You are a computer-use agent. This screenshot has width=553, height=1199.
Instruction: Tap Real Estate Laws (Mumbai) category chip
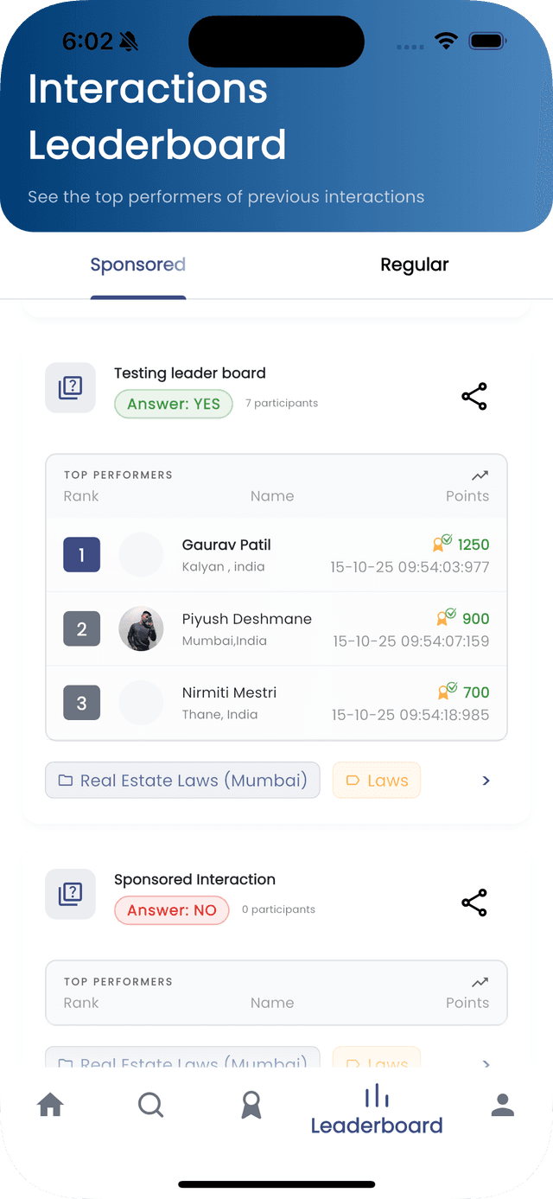coord(182,781)
